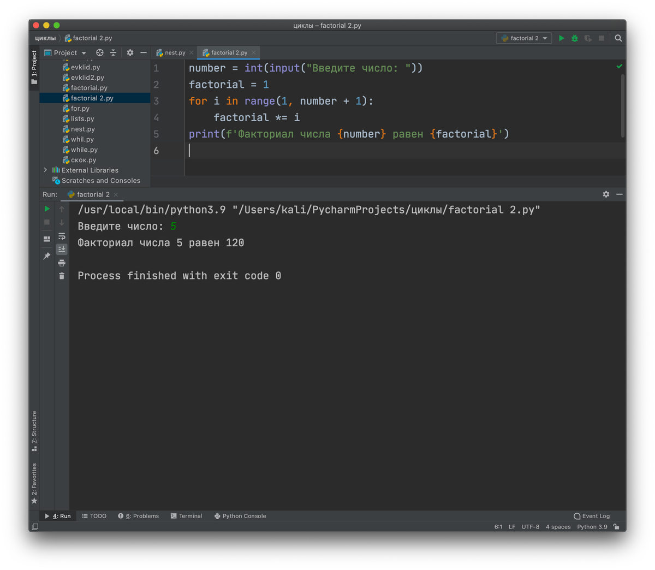
Task: Toggle tool window bars icon in status bar corner
Action: pyautogui.click(x=35, y=527)
